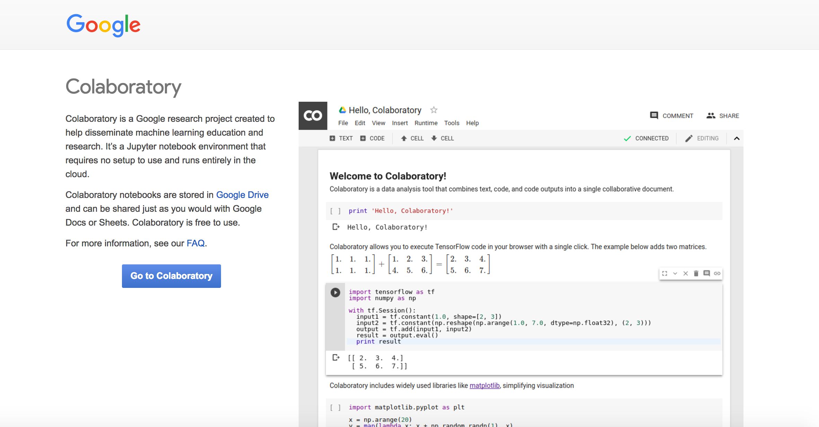Add a CODE cell from toolbar
The height and width of the screenshot is (427, 819).
point(372,138)
